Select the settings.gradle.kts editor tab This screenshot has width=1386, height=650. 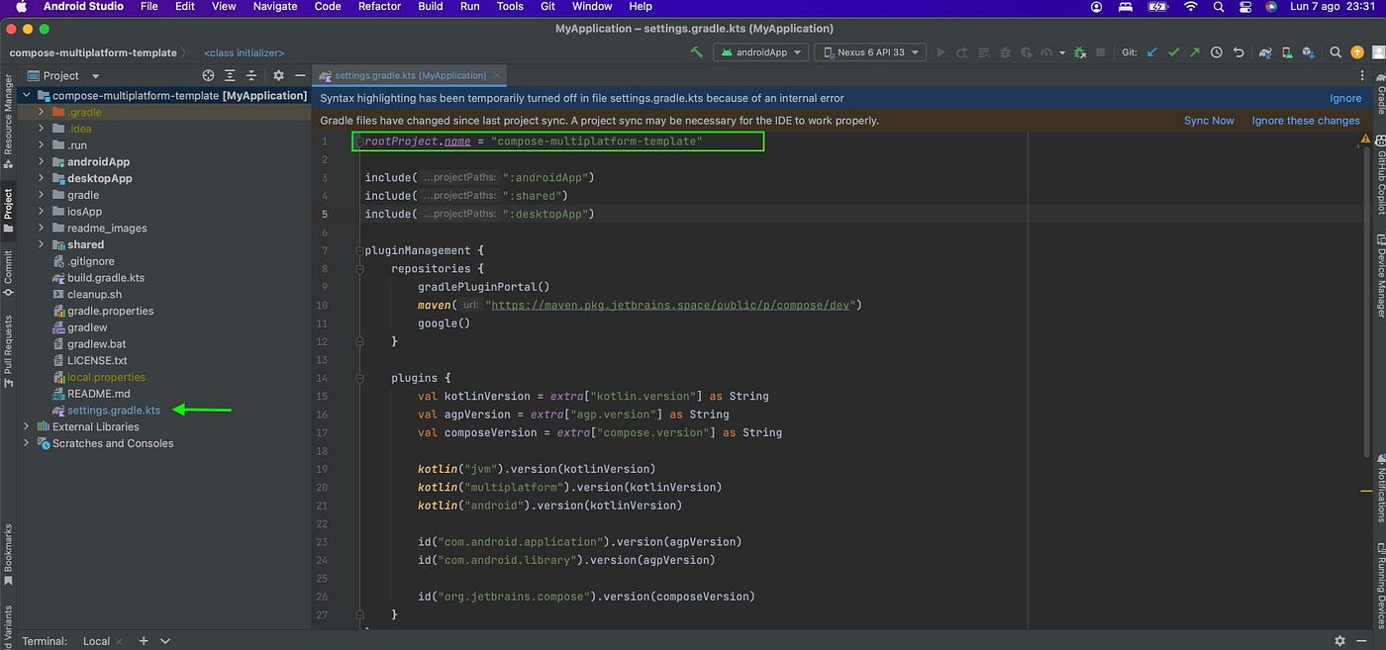[410, 75]
